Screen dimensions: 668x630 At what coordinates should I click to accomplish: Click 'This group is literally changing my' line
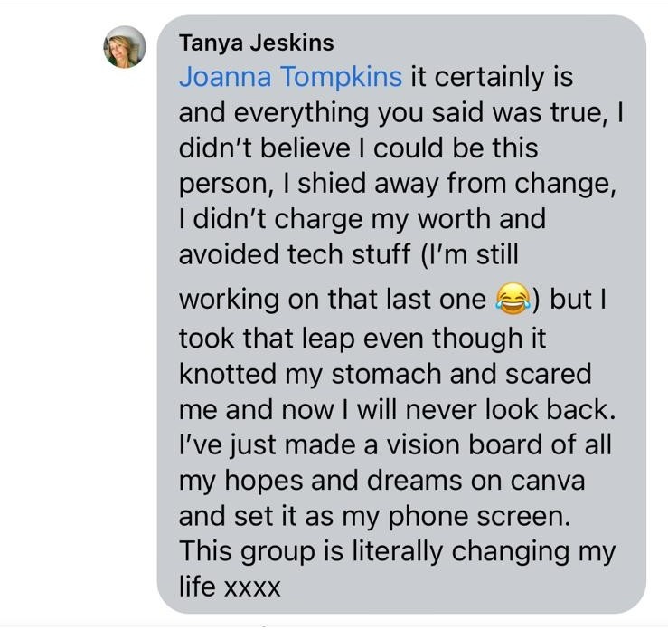(x=397, y=550)
